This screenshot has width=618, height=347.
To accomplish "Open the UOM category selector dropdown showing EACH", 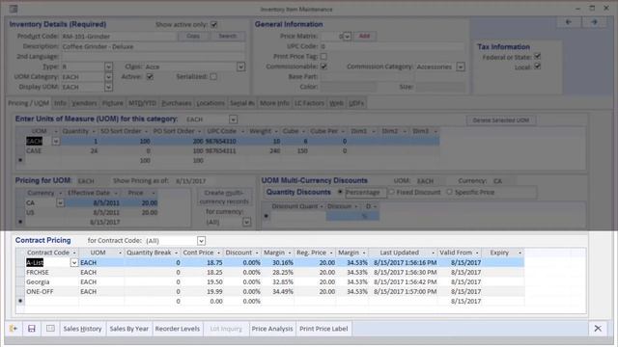I will (233, 120).
